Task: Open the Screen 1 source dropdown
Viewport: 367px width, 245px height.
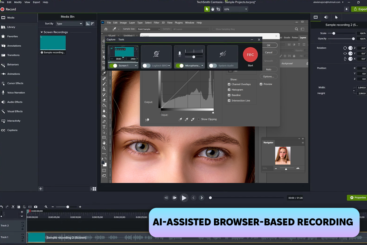Action: (136, 66)
